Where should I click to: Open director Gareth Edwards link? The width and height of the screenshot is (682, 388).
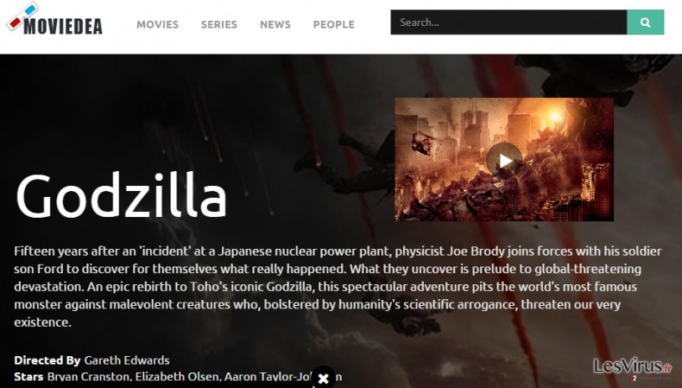127,360
